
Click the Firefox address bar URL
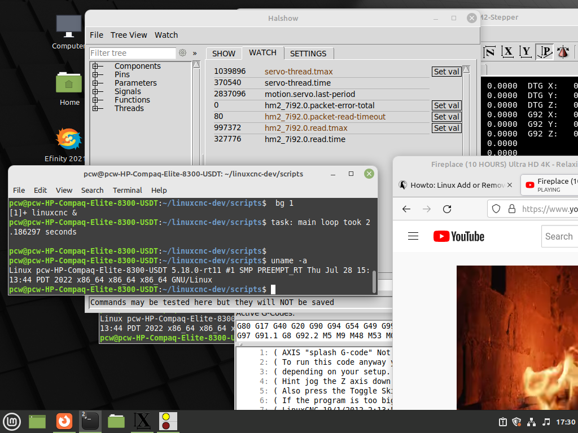pos(549,209)
